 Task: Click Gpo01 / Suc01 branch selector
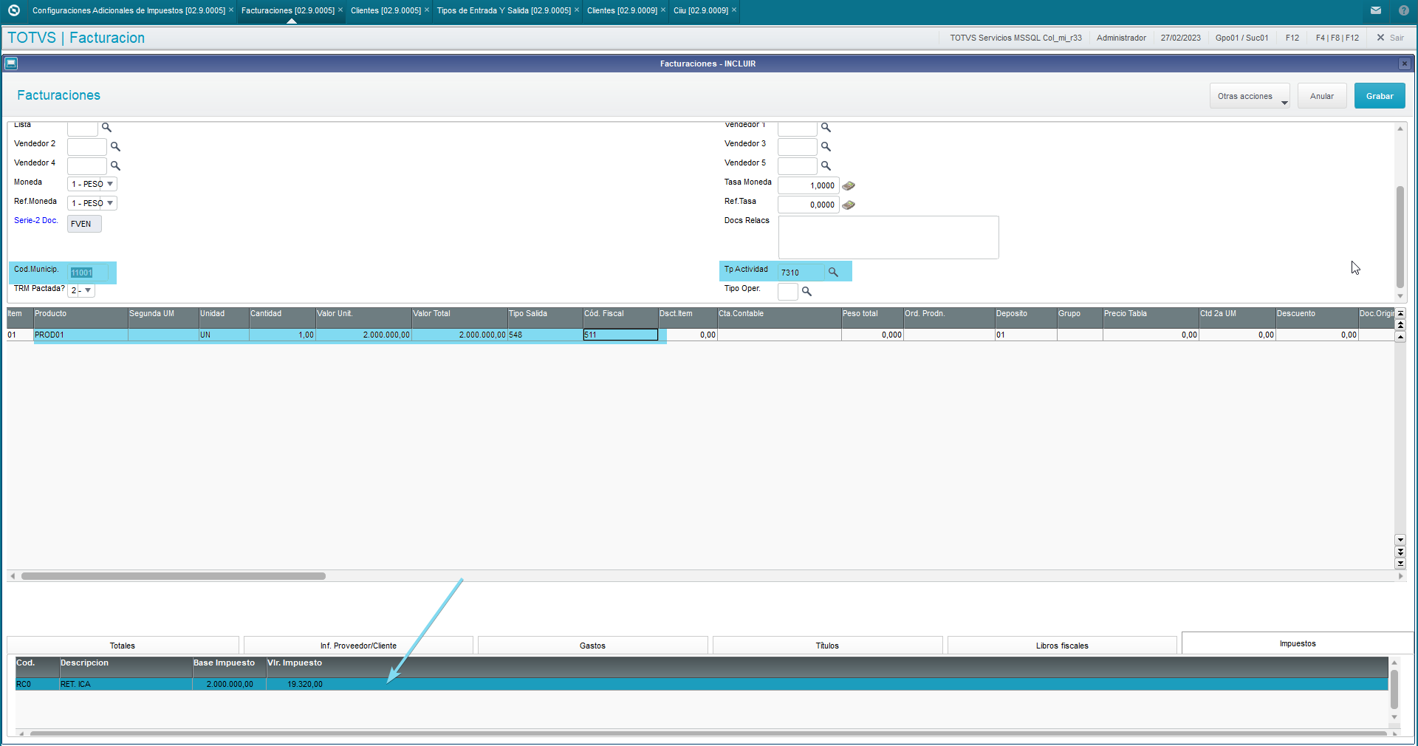1241,38
